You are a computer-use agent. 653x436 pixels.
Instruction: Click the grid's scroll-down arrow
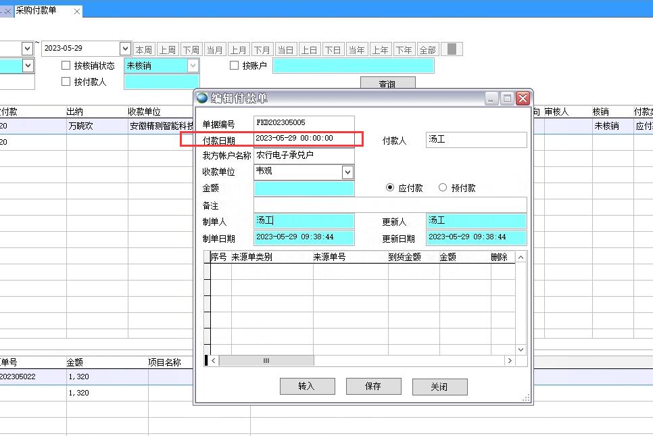521,349
